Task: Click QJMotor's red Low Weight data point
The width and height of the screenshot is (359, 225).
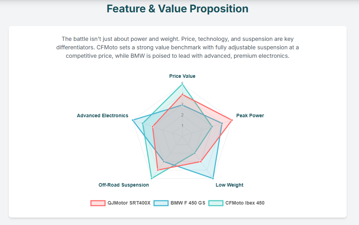Action: pos(201,162)
